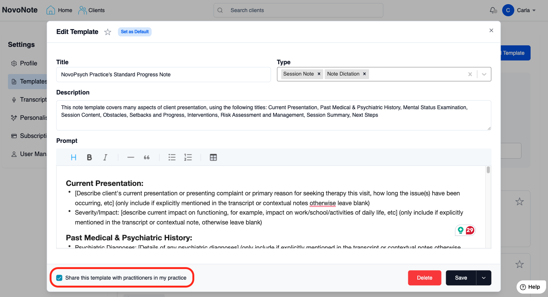The height and width of the screenshot is (297, 548).
Task: Expand the Type dropdown chevron
Action: pos(484,74)
